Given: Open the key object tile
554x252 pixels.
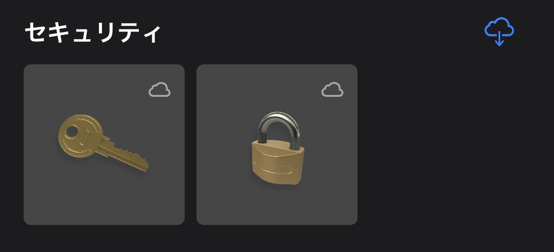Looking at the screenshot, I should point(104,144).
